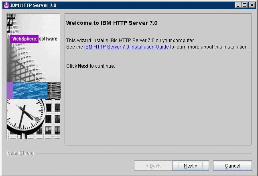Click the WebSphere software banner image
The image size is (258, 176).
pos(33,76)
